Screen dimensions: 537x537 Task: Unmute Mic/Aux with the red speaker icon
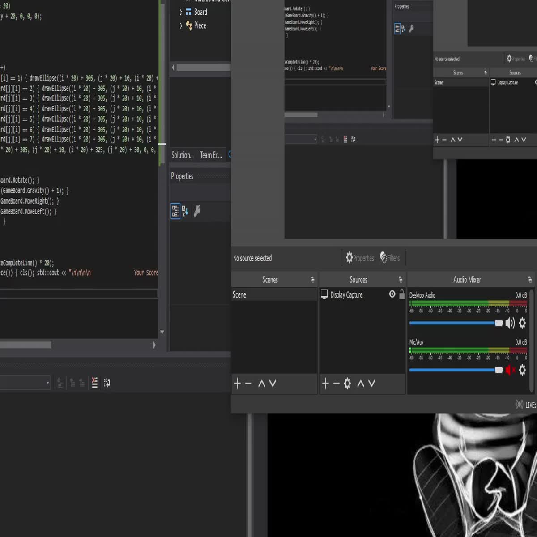(x=510, y=370)
